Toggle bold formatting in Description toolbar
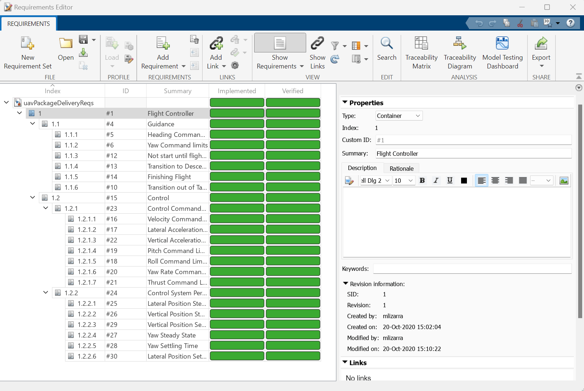The width and height of the screenshot is (584, 391). 422,180
